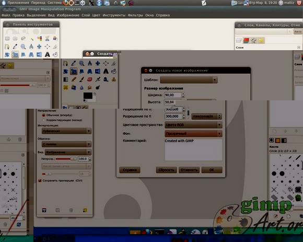The image size is (303, 242).
Task: Choose Обычное (вперёд) direction radio button
Action: pos(44,115)
